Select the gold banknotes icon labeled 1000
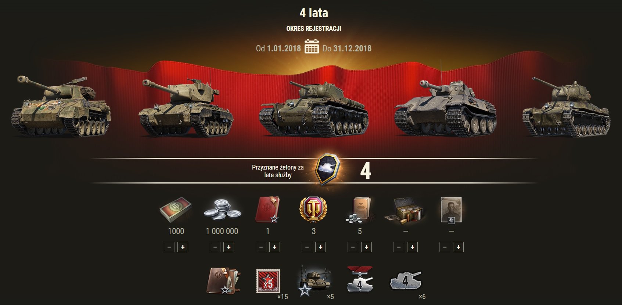 point(175,210)
